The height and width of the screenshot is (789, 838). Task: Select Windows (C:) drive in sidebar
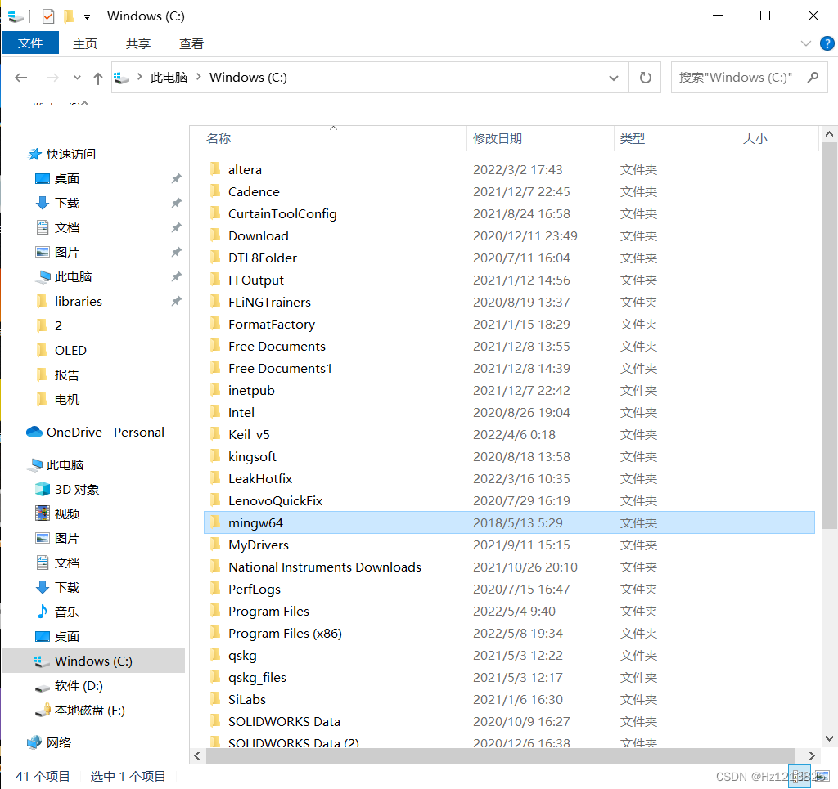93,661
